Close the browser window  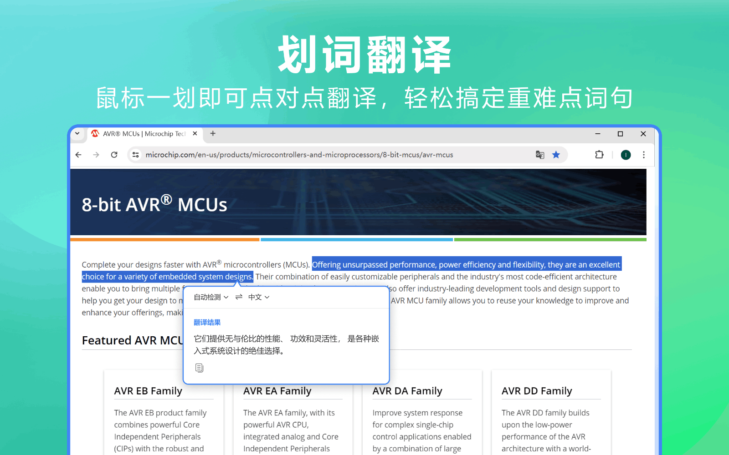pos(643,133)
